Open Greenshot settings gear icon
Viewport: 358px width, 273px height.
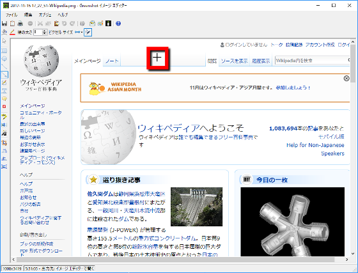[x=82, y=23]
